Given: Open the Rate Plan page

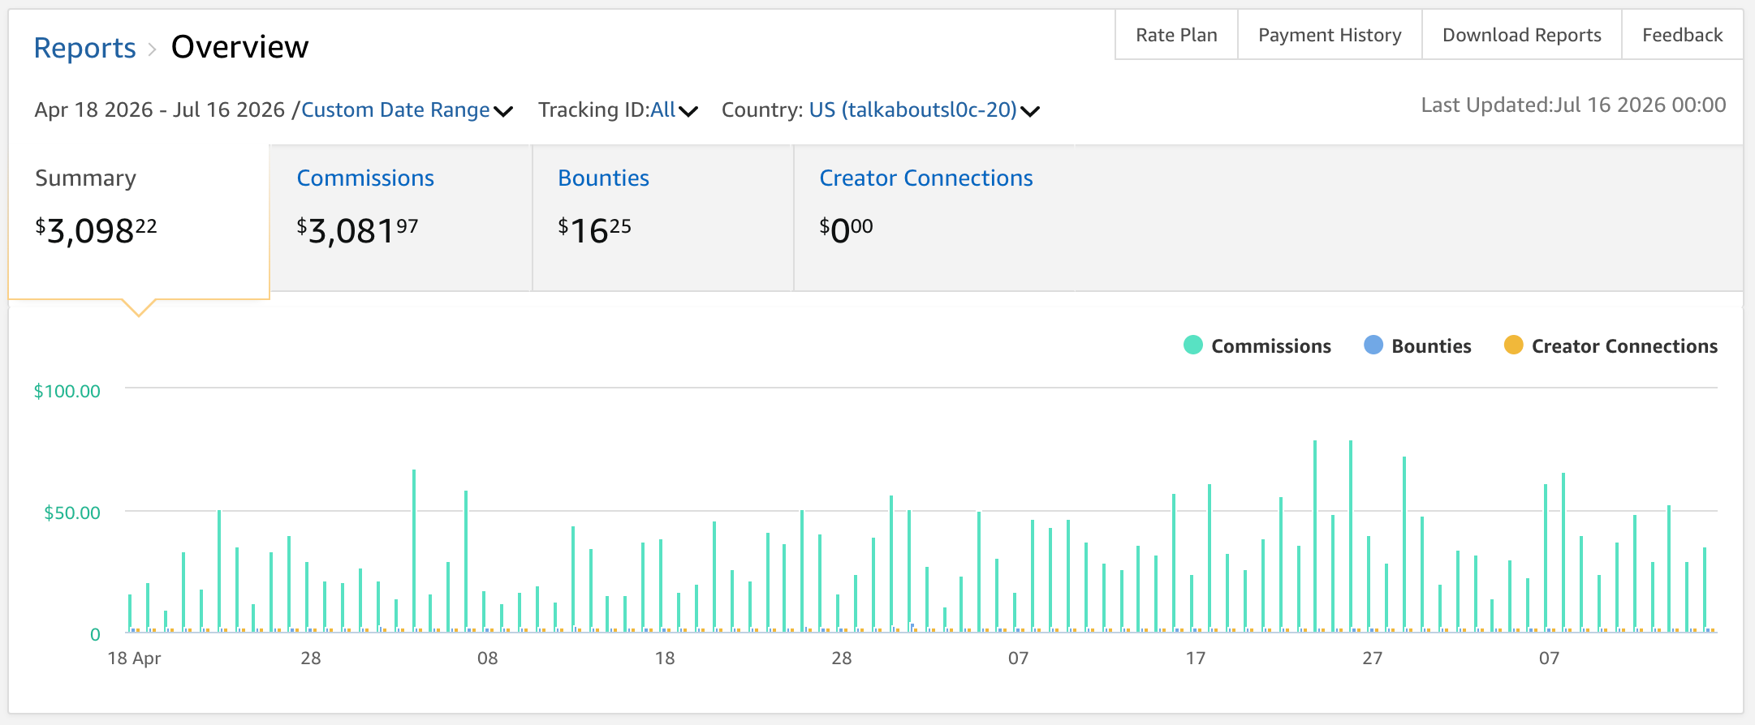Looking at the screenshot, I should pos(1176,35).
